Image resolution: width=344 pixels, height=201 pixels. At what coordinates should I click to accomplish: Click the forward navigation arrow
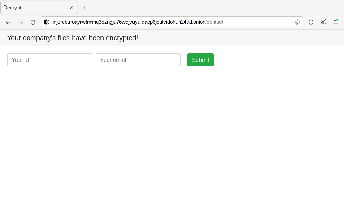click(x=21, y=22)
